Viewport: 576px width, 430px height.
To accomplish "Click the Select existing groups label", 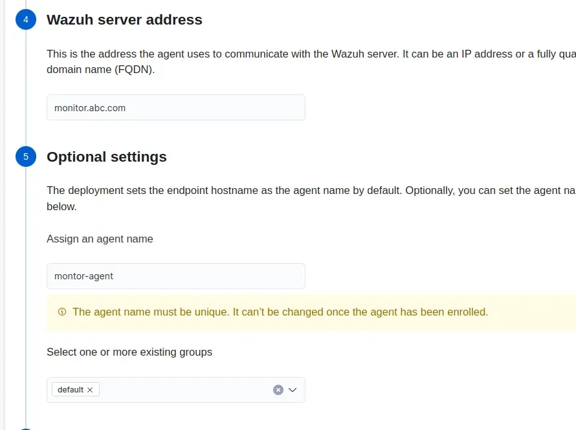I will point(129,352).
